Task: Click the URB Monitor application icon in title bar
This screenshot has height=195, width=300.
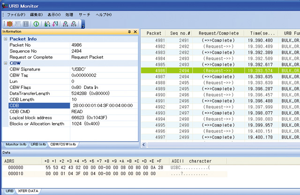Action: click(5, 6)
